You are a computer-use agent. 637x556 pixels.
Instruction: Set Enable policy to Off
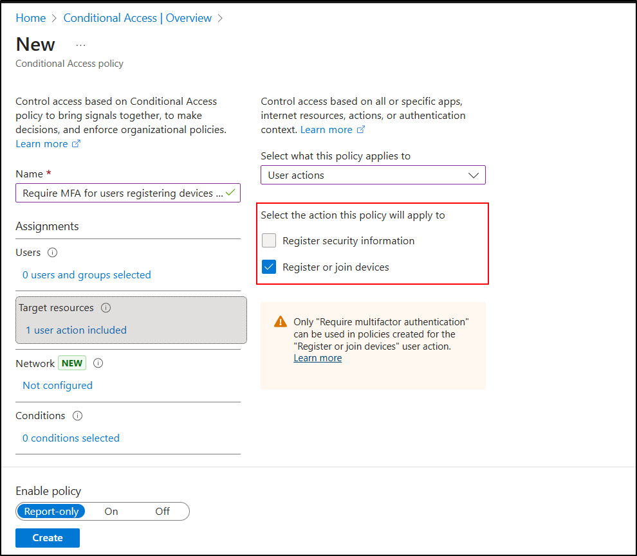[162, 512]
